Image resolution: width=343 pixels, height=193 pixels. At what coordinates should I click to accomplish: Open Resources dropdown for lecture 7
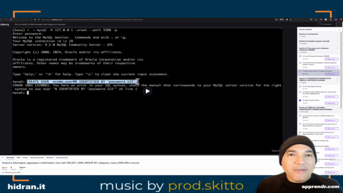tap(331, 74)
